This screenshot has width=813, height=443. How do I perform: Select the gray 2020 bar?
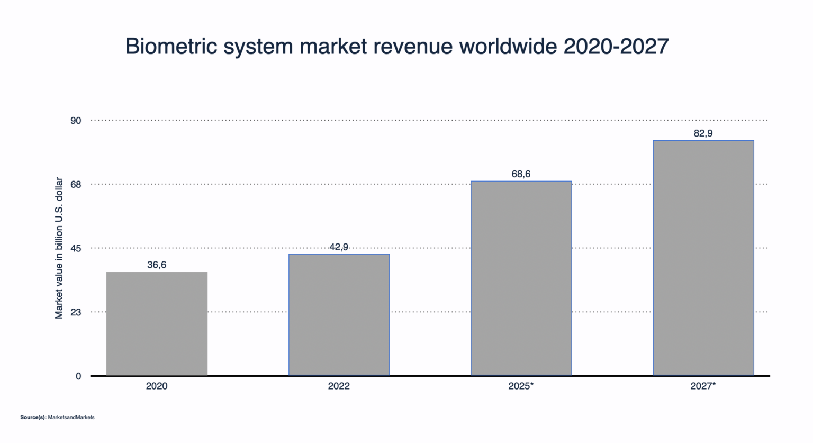(x=157, y=323)
